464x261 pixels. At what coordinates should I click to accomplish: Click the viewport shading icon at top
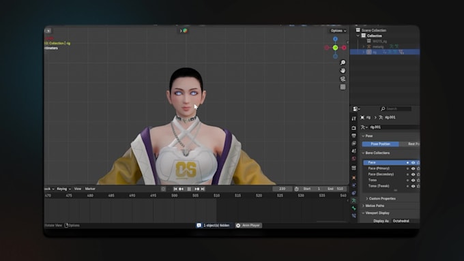[x=185, y=31]
